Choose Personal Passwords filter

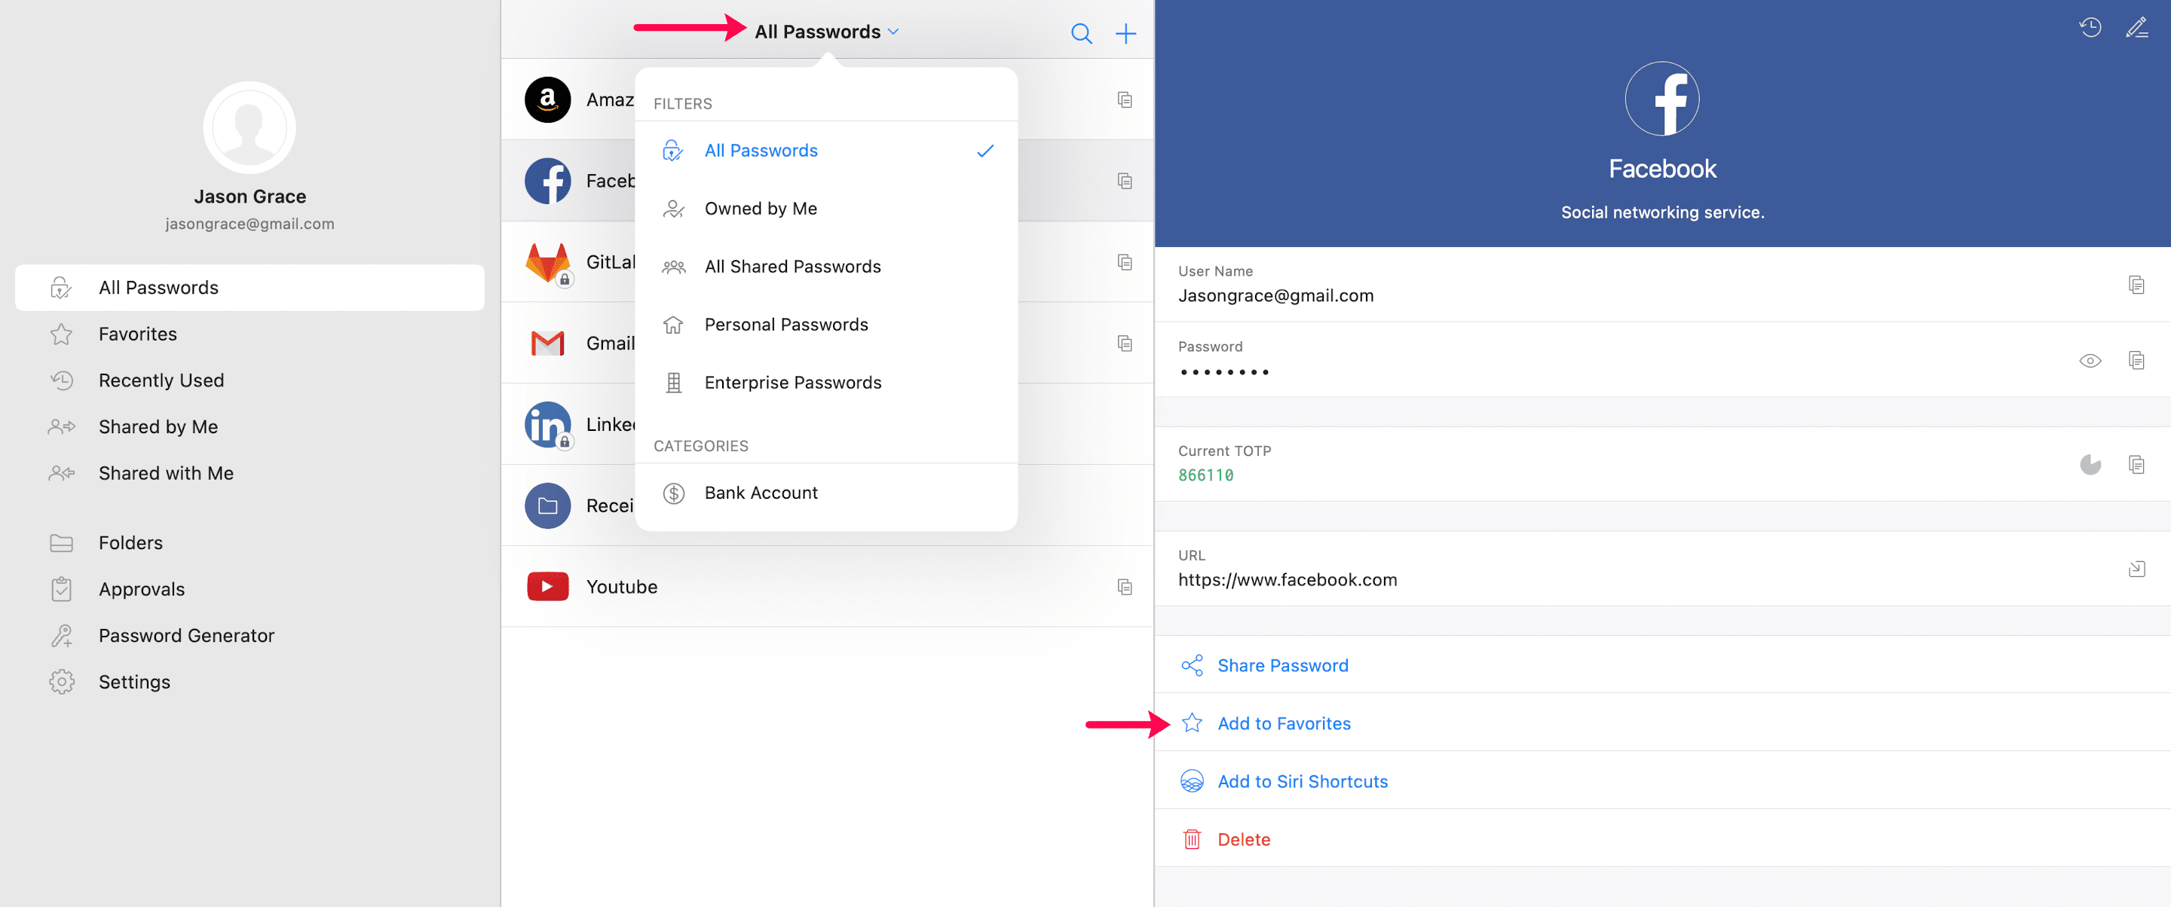826,325
